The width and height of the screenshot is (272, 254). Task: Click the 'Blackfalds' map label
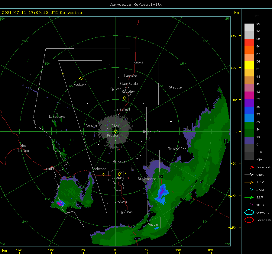pos(128,84)
